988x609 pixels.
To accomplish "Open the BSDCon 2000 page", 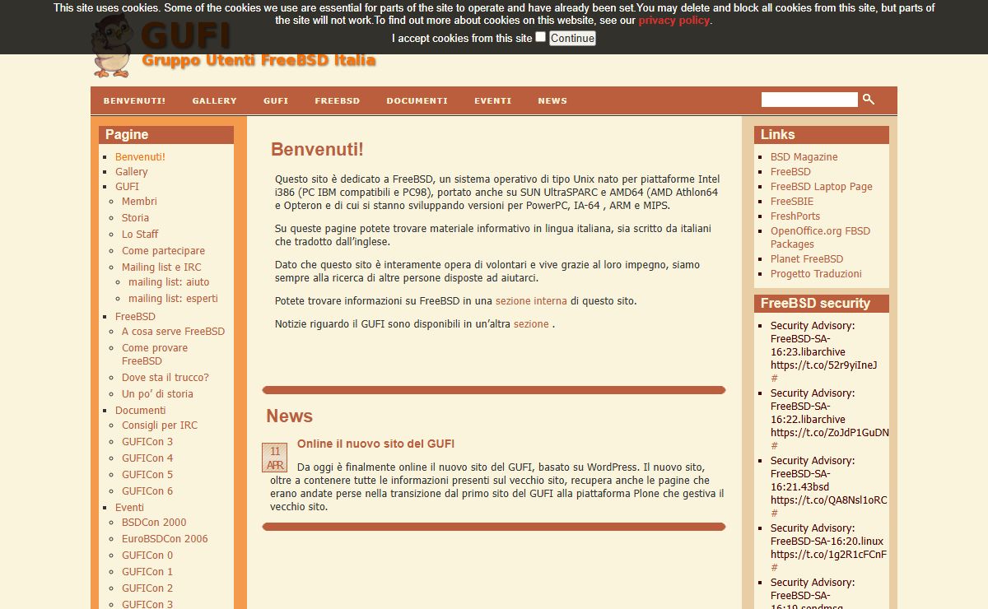I will click(154, 523).
